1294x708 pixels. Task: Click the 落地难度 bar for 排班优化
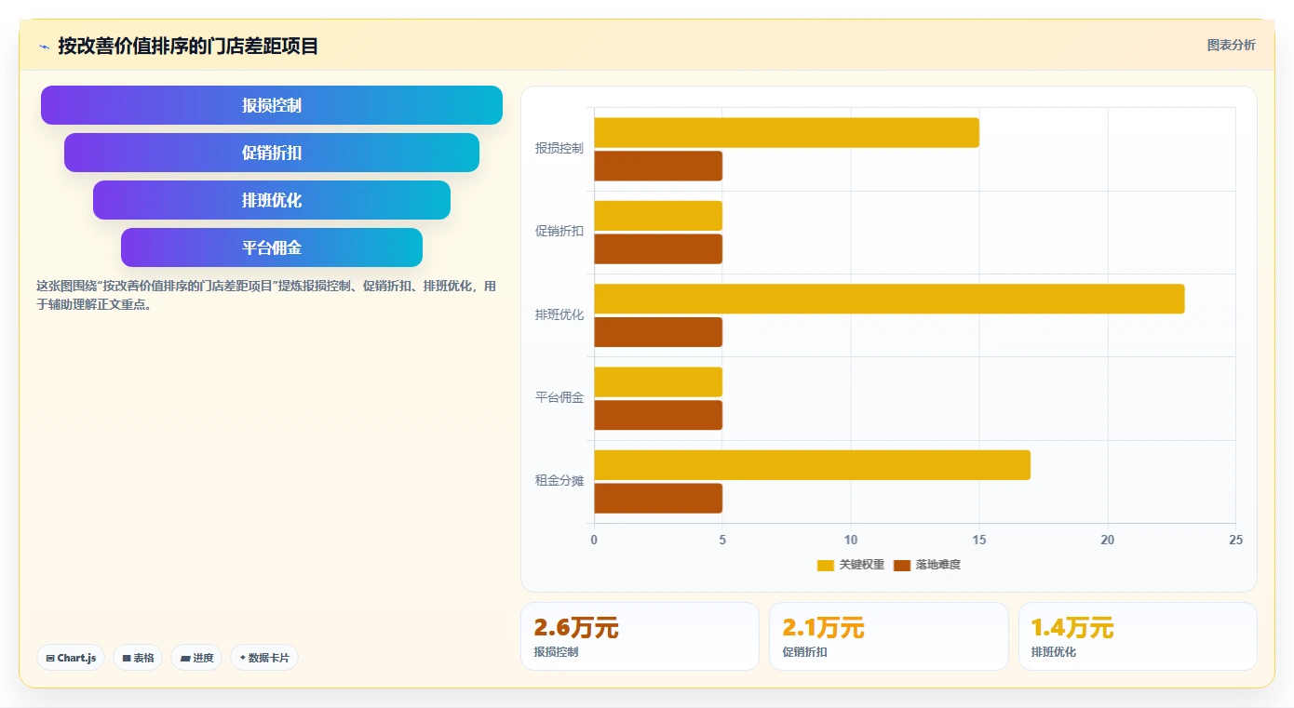click(x=658, y=332)
